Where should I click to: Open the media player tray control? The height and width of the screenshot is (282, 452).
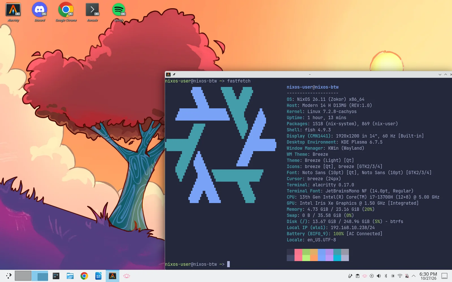pyautogui.click(x=371, y=276)
